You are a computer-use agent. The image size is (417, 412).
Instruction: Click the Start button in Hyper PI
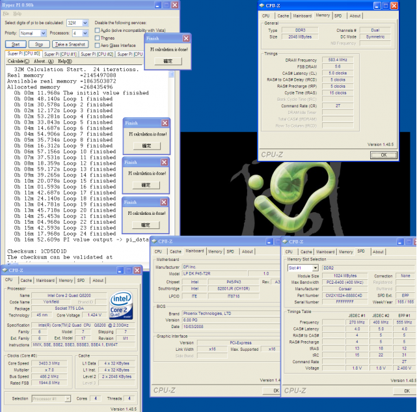pyautogui.click(x=16, y=44)
